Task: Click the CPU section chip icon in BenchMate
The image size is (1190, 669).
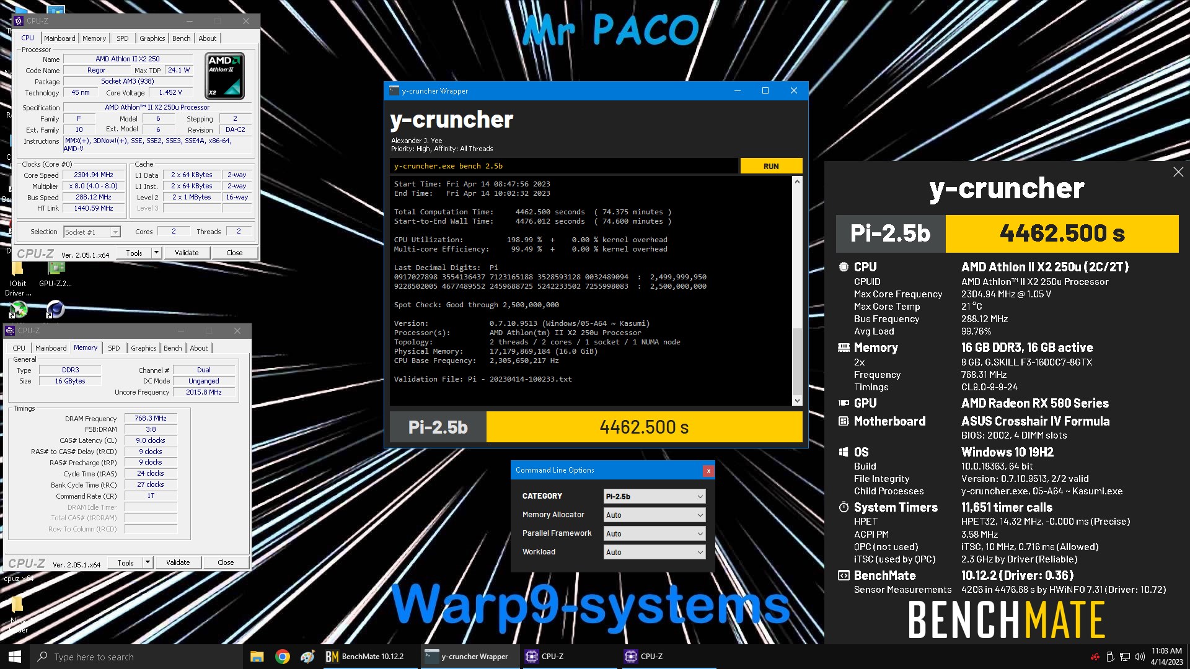Action: point(844,267)
